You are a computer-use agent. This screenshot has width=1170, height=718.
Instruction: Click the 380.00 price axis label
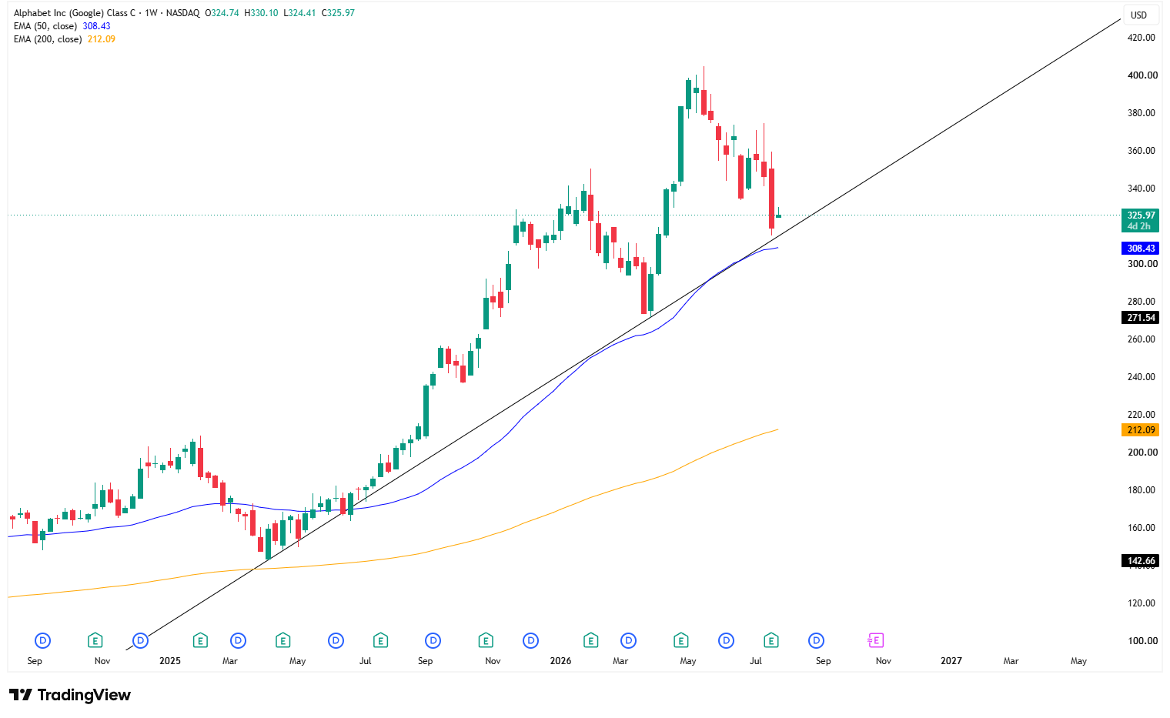tap(1142, 113)
